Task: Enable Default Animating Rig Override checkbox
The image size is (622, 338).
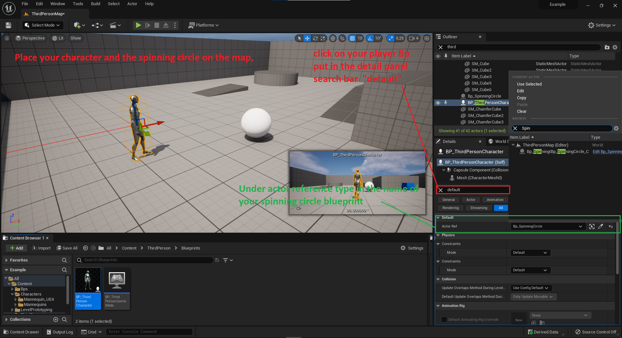Action: [444, 320]
